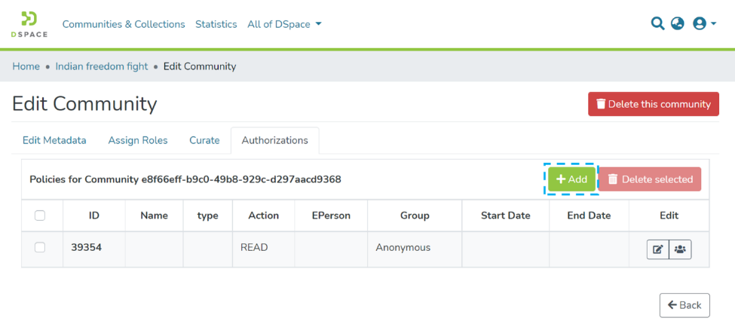
Task: Navigate to Home breadcrumb link
Action: click(x=26, y=66)
